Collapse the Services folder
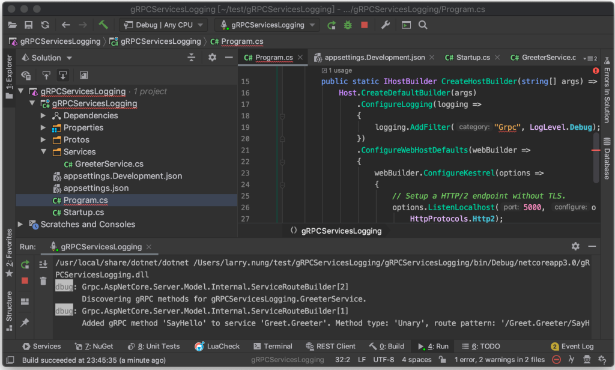This screenshot has height=370, width=615. point(43,152)
